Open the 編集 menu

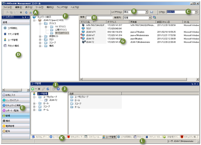[x=18, y=7]
